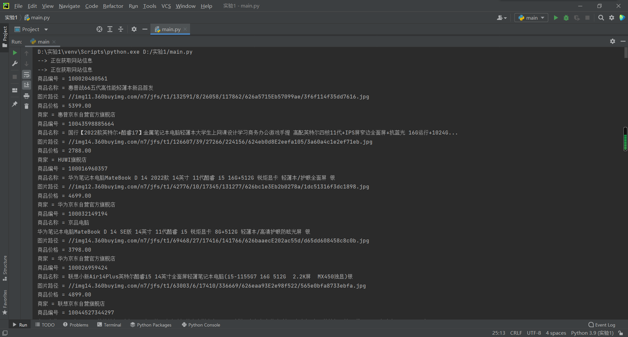Change CRLF line separator

point(516,333)
